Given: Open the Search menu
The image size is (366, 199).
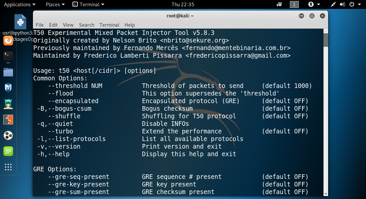Looking at the screenshot, I should point(87,25).
